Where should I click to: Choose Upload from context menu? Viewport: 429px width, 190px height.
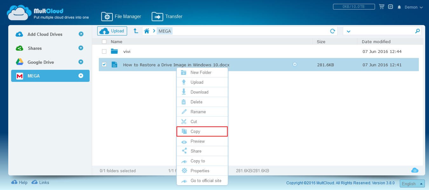(202, 82)
